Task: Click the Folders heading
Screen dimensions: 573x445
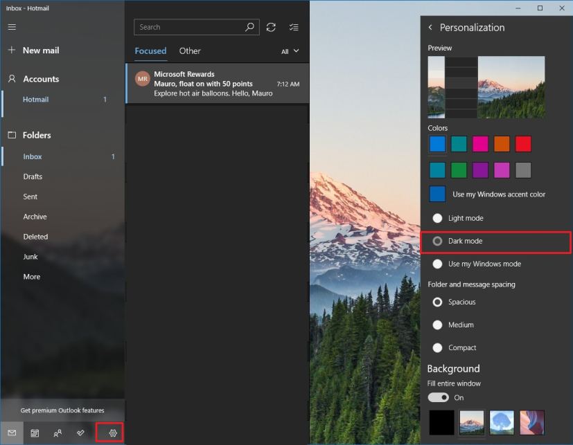Action: click(37, 135)
